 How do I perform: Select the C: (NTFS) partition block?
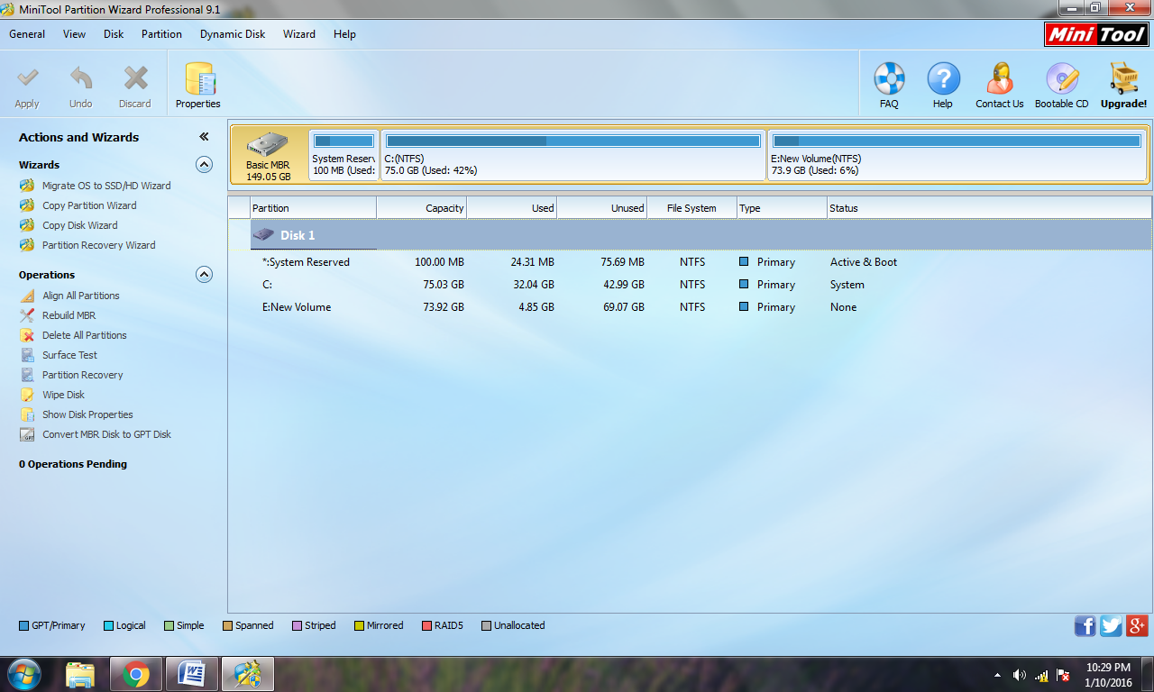coord(573,155)
